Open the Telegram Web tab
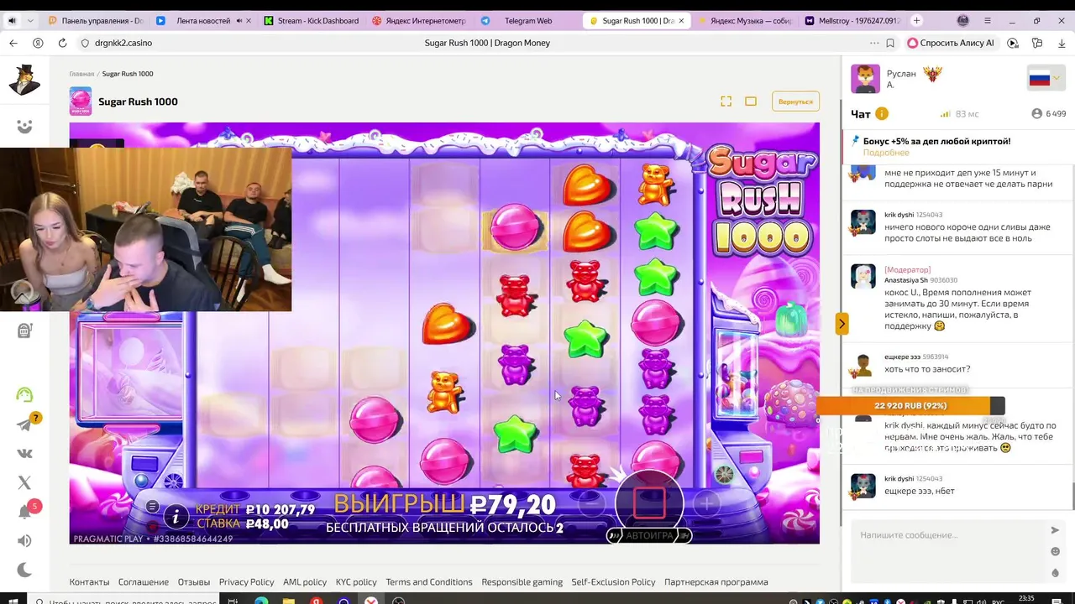1075x604 pixels. click(x=526, y=20)
